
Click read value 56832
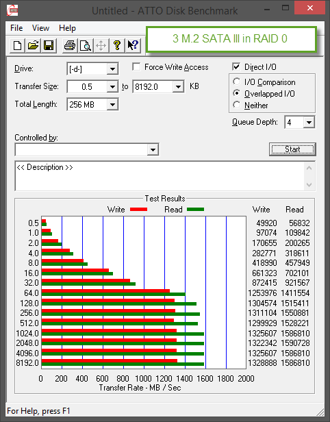point(299,223)
